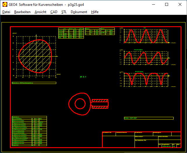
Task: Open the Hilfe menu
Action: pyautogui.click(x=95, y=12)
